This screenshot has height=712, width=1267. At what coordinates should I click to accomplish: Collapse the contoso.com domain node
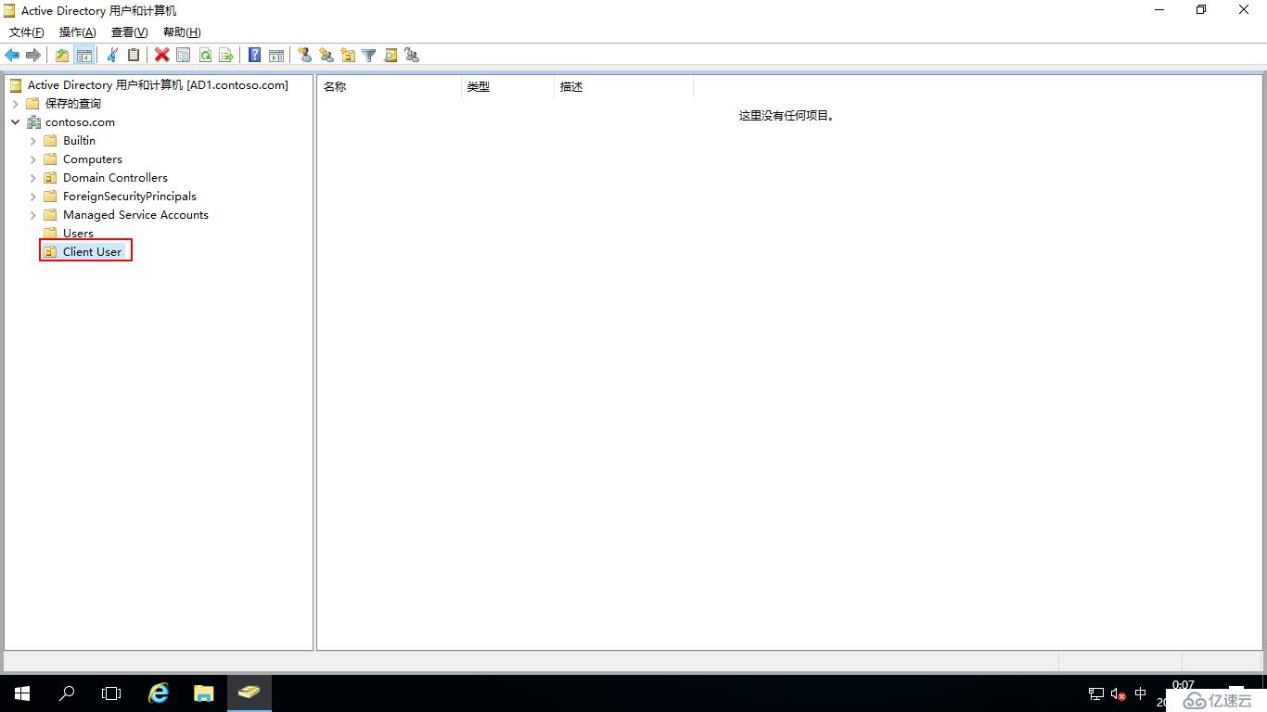coord(16,122)
